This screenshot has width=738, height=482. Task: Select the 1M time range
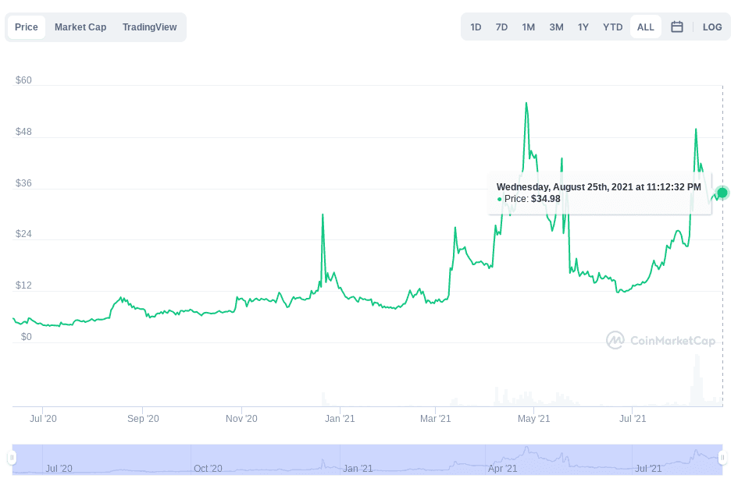coord(529,27)
